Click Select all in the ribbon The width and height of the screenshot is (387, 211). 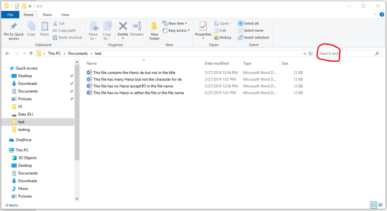tap(248, 23)
